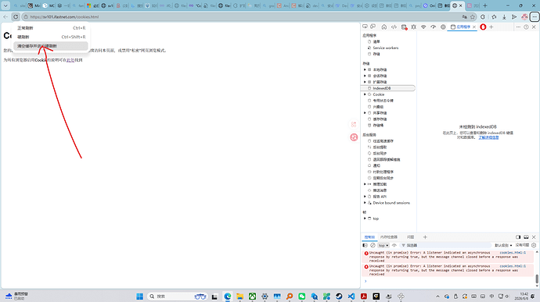The width and height of the screenshot is (540, 302).
Task: Toggle console live expression eye icon
Action: [x=394, y=245]
